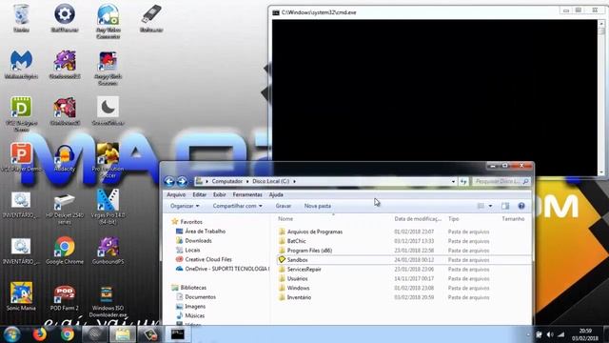The width and height of the screenshot is (609, 343).
Task: Open the Editar menu
Action: coord(199,194)
